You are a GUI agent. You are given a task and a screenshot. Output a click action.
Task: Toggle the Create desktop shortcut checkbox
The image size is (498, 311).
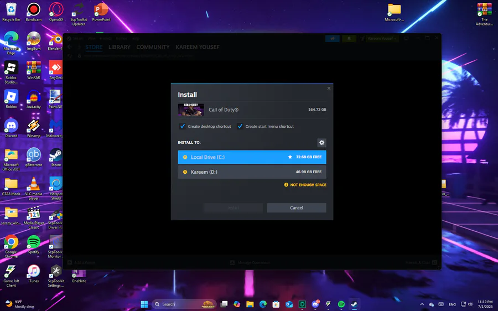[x=182, y=126]
